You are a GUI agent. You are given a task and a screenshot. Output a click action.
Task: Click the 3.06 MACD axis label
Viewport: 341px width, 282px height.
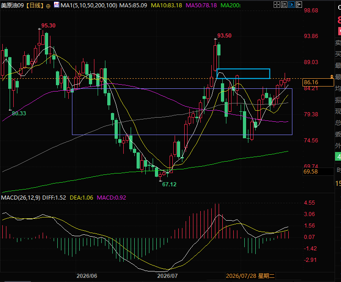309,214
